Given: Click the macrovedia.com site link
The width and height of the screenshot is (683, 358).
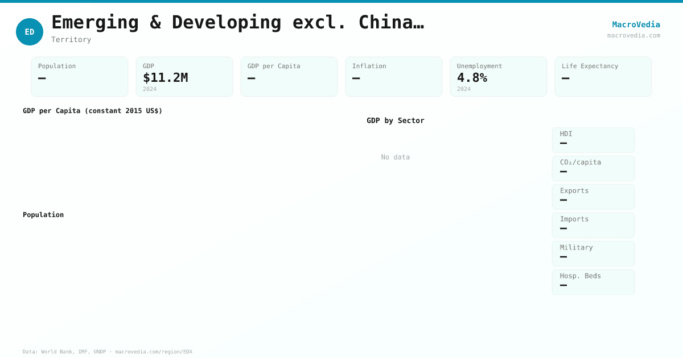Looking at the screenshot, I should 633,35.
